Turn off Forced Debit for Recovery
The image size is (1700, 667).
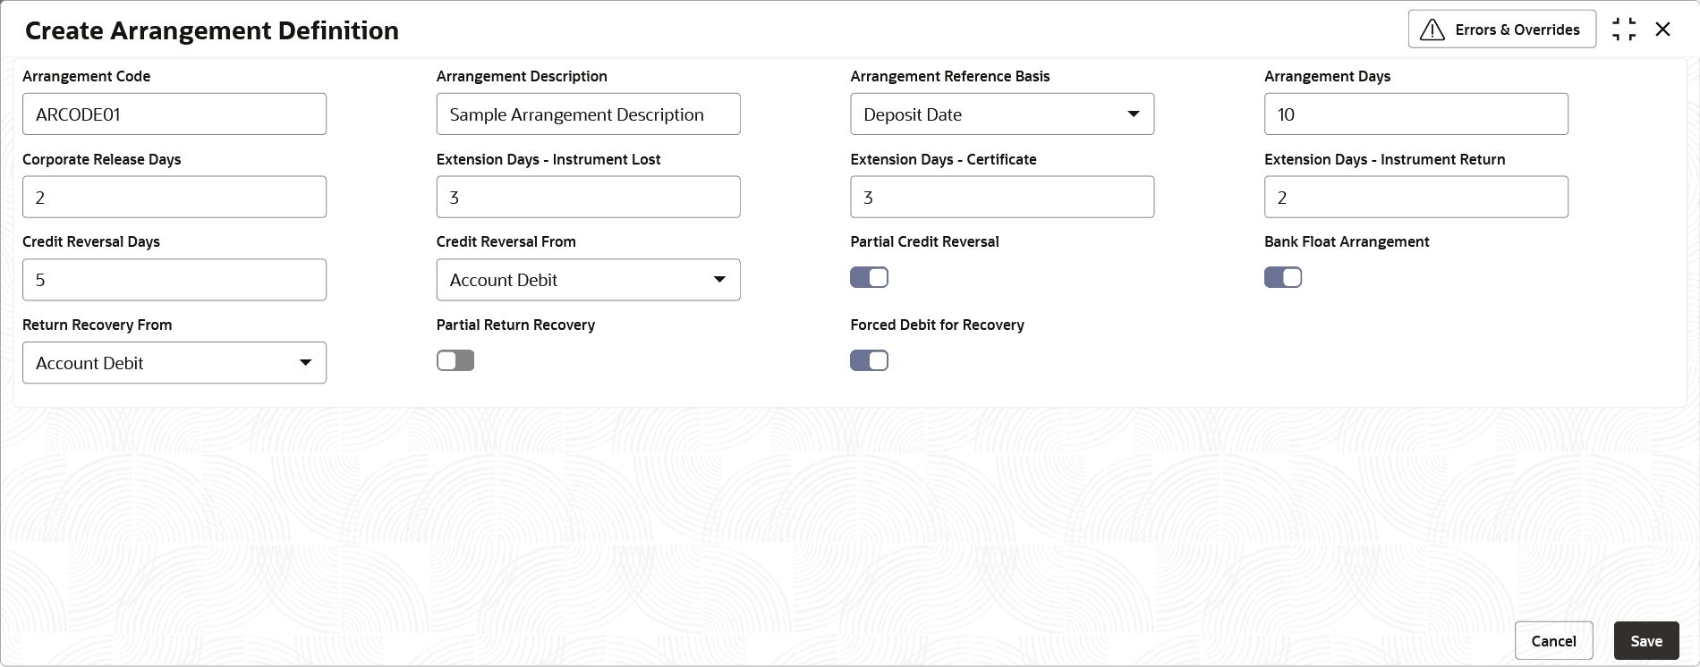pyautogui.click(x=869, y=360)
